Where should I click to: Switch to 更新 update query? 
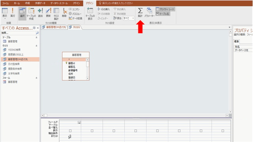coord(48,12)
